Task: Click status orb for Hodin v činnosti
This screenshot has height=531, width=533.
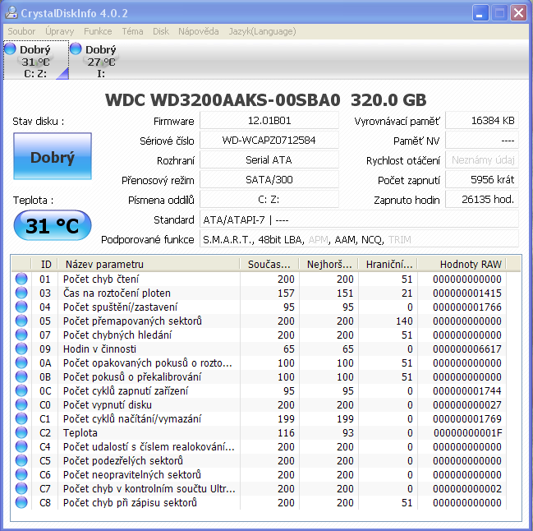Action: (x=21, y=349)
